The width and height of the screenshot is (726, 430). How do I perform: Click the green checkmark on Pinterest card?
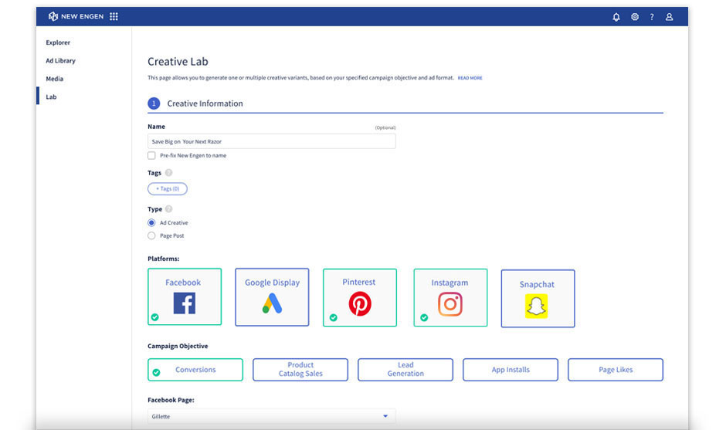(334, 317)
